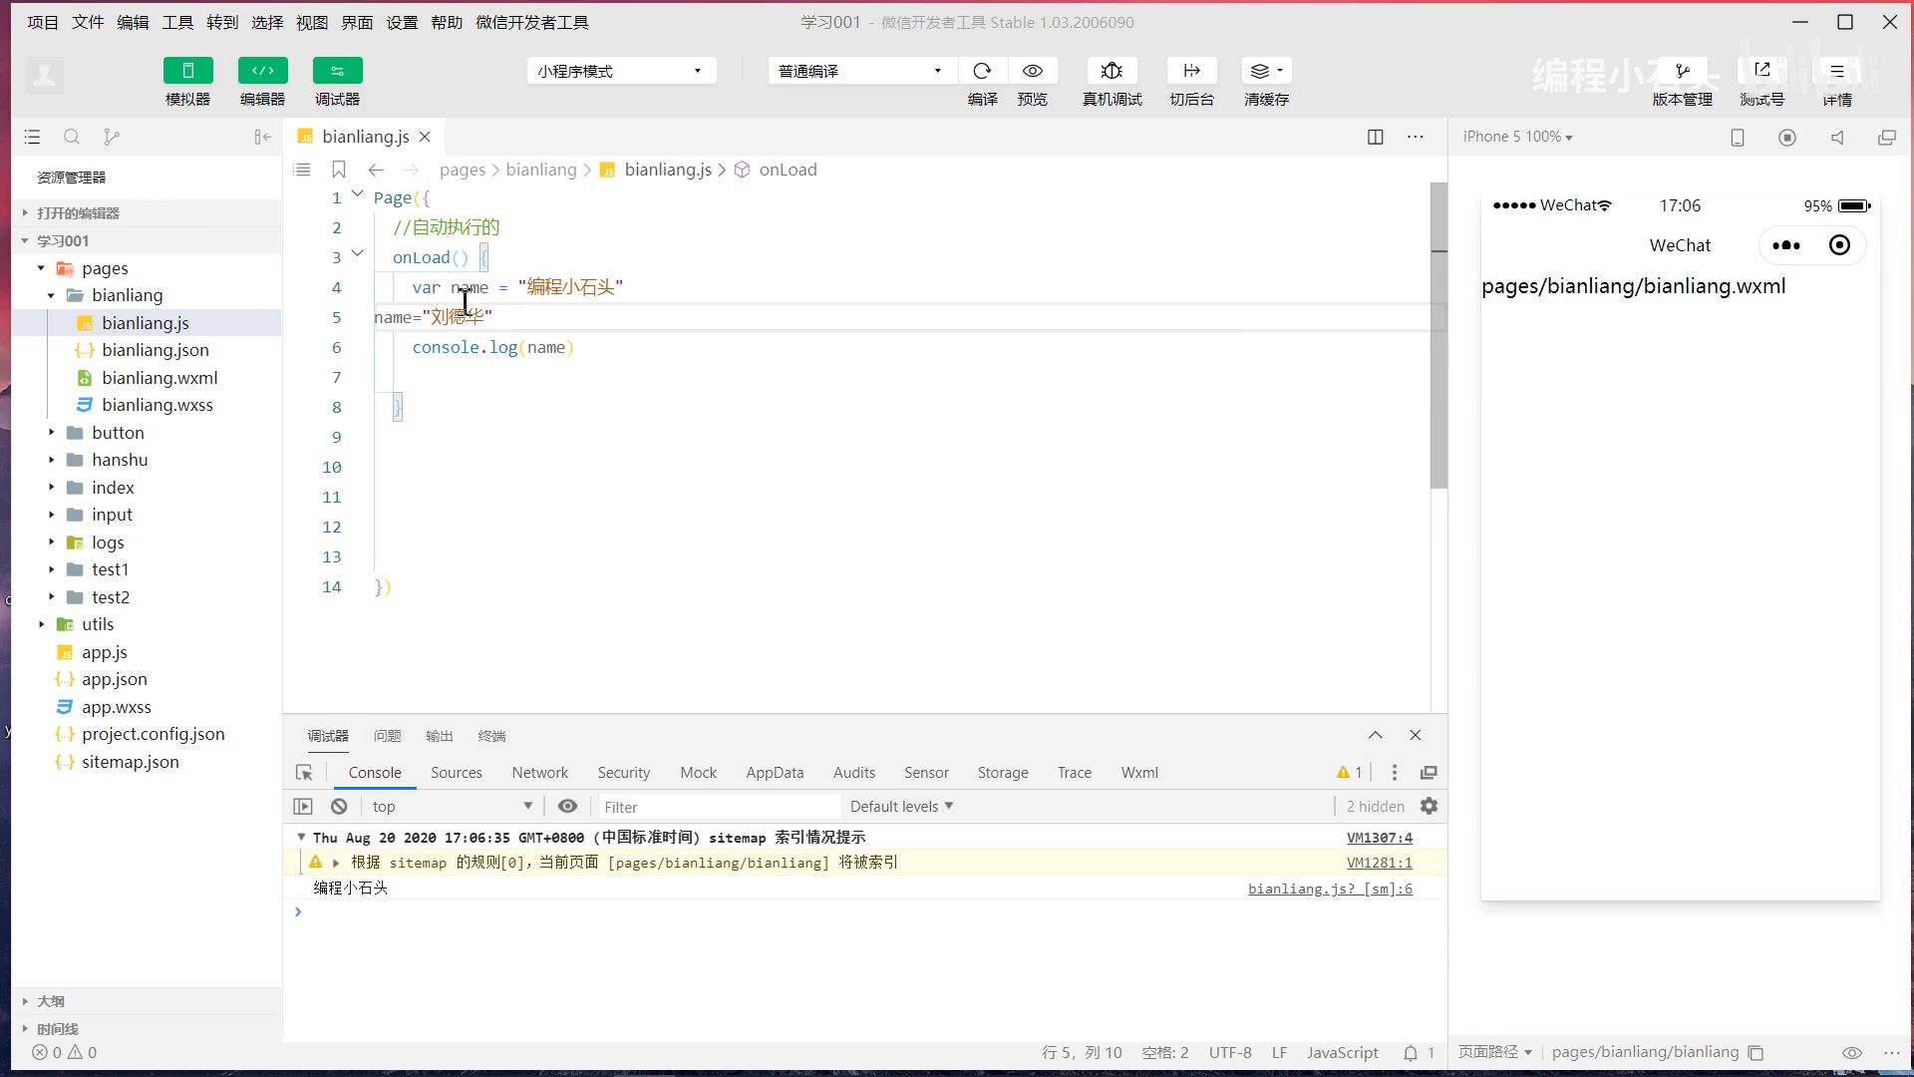Open the 工具 menu

(x=177, y=22)
